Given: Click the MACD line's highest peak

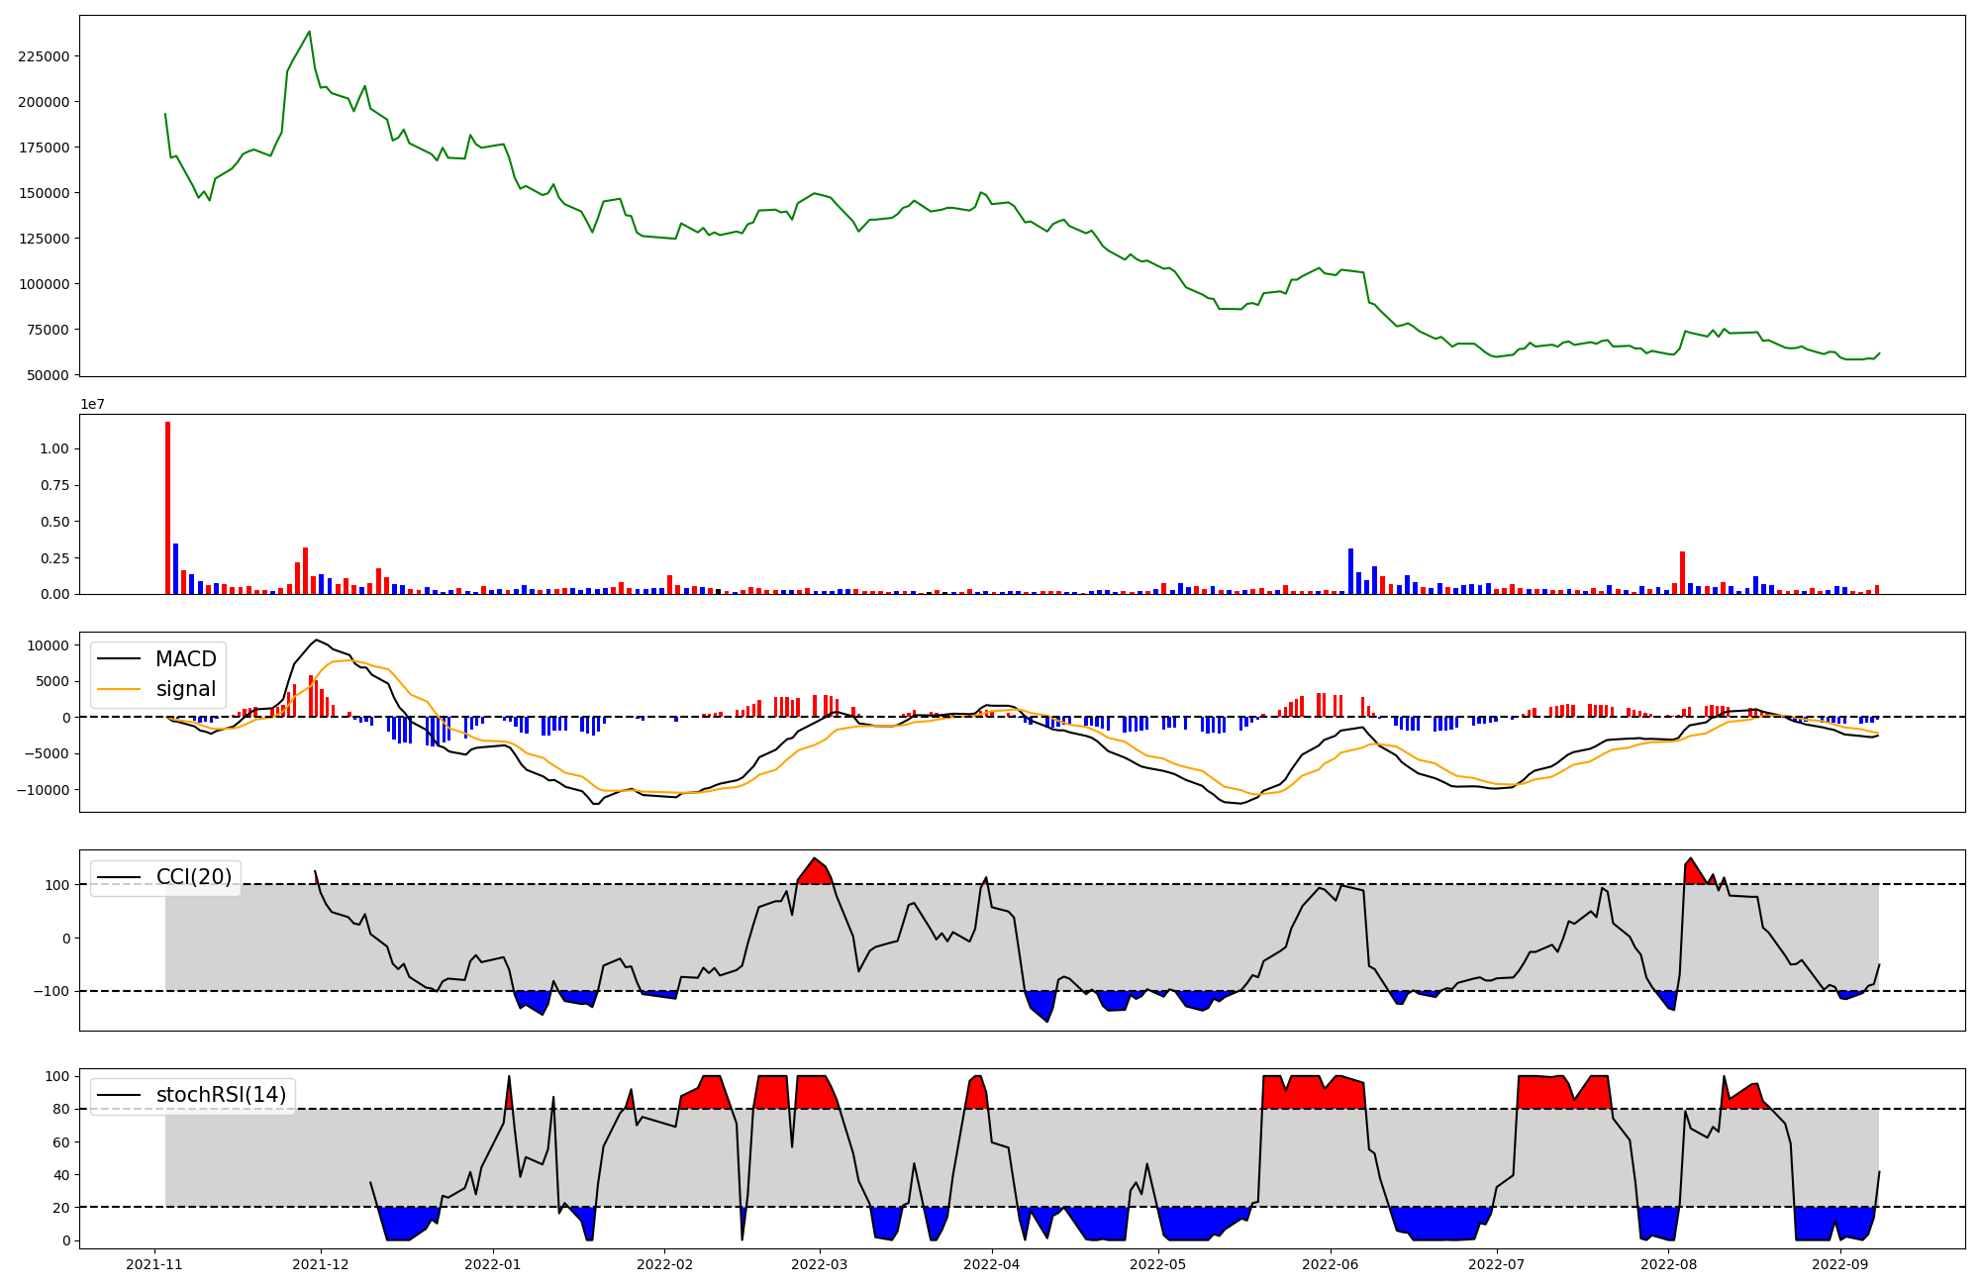Looking at the screenshot, I should [x=316, y=641].
